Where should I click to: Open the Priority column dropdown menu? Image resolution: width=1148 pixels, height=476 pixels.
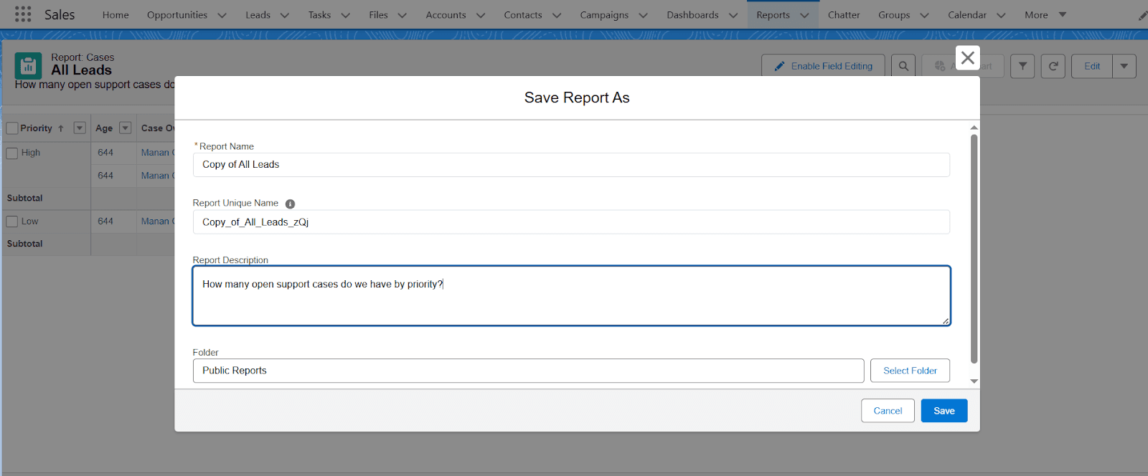[x=80, y=128]
